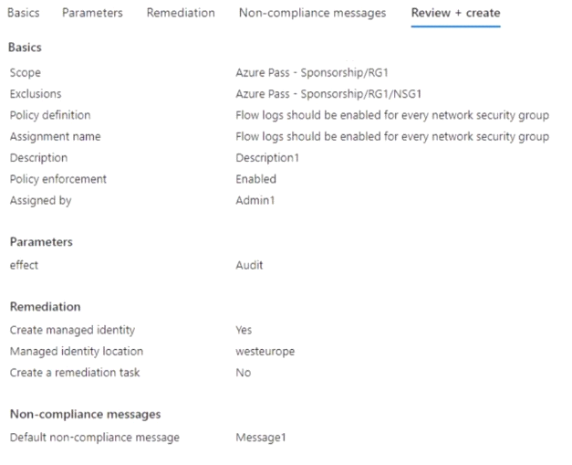
Task: Click the Create a remediation task No value
Action: coord(244,373)
